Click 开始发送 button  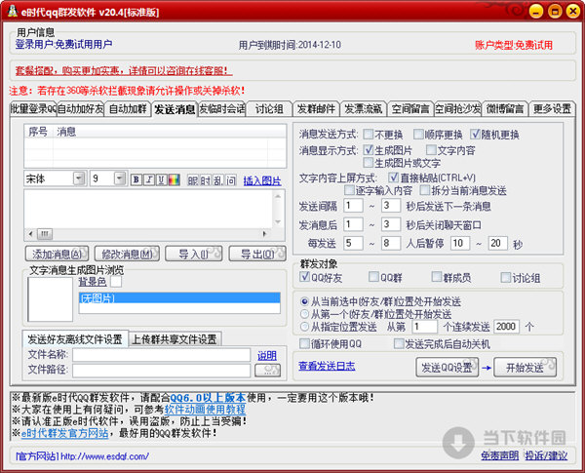(525, 368)
